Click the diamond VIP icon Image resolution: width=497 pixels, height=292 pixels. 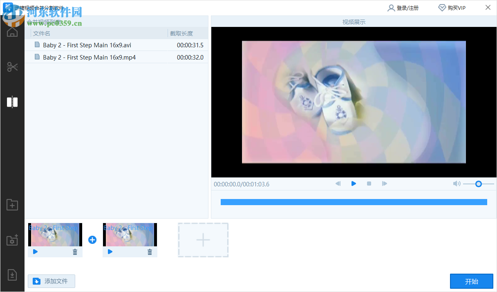point(442,8)
